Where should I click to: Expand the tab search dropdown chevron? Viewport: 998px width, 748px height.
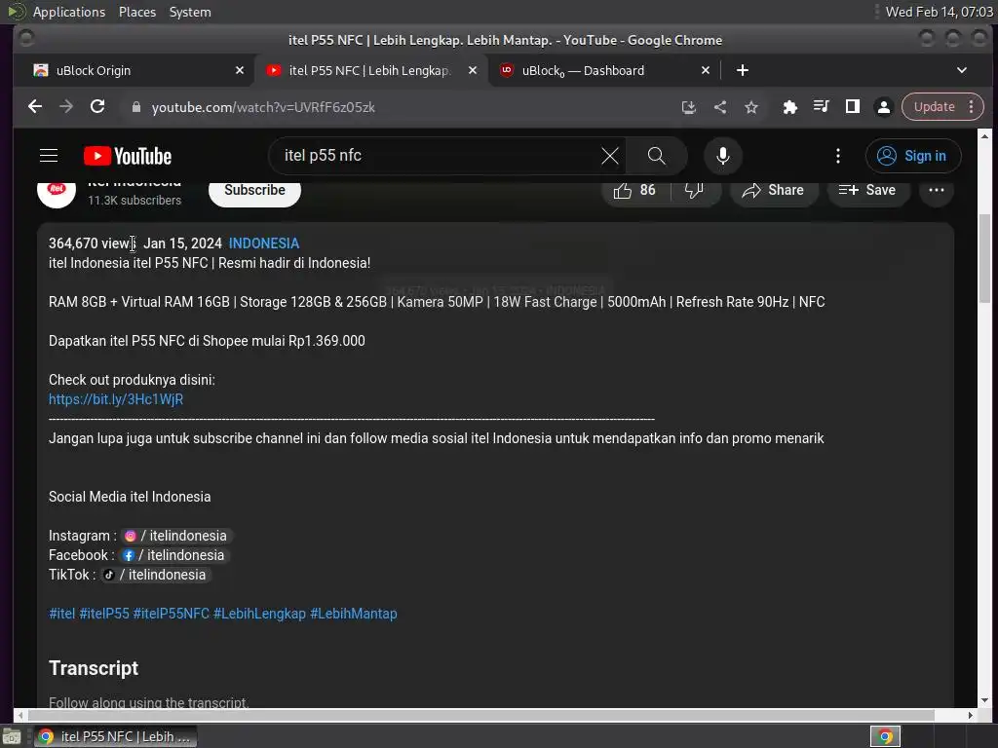962,70
